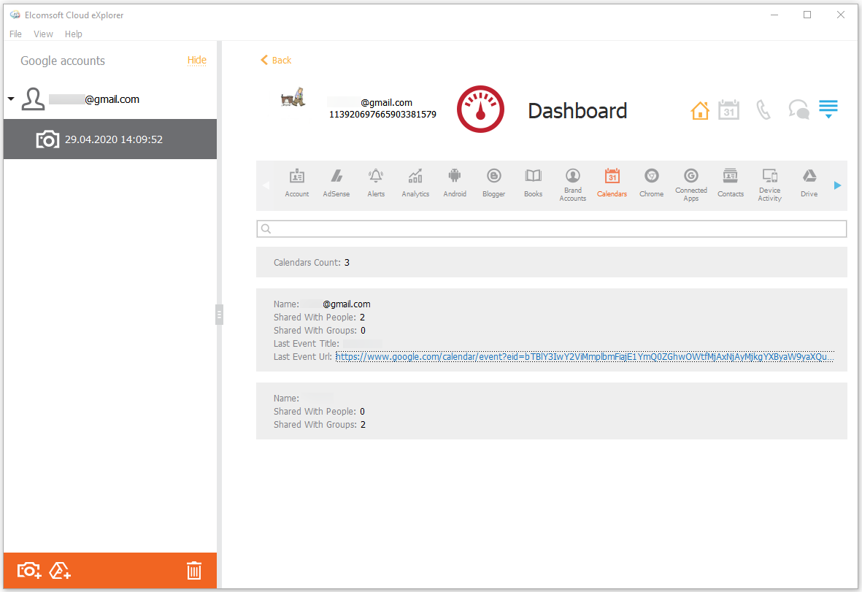
Task: Click the Dashboard speedometer icon
Action: pyautogui.click(x=480, y=109)
